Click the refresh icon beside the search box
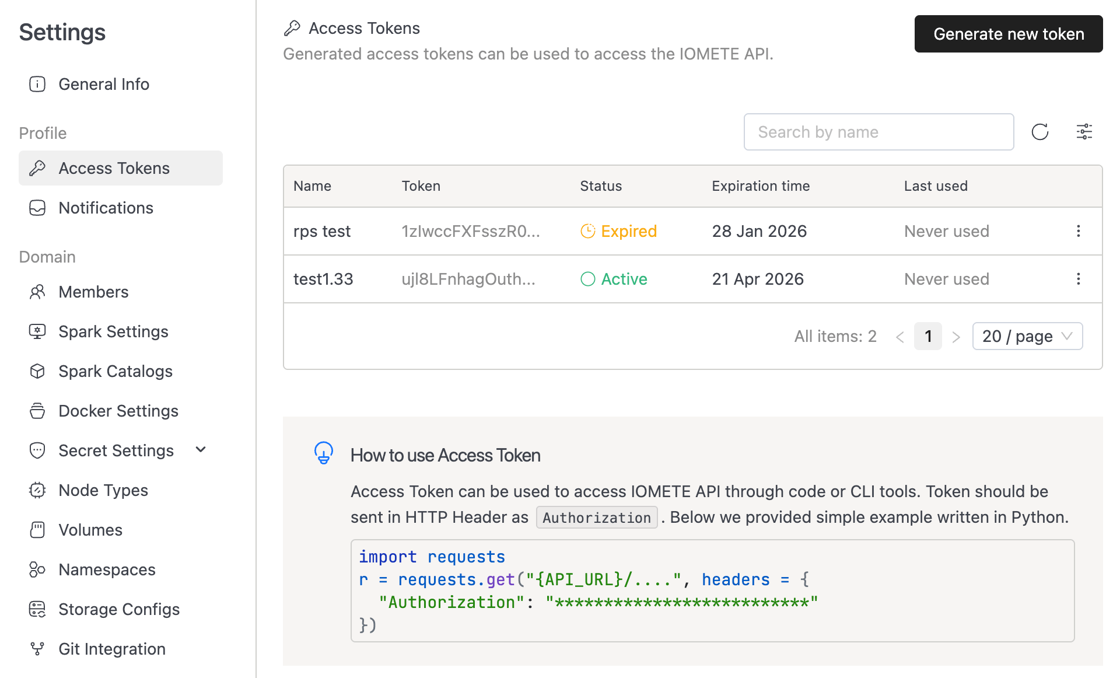 1039,132
